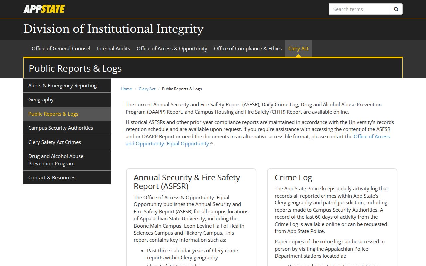Click the Crime Log card heading
This screenshot has width=426, height=266.
(293, 178)
